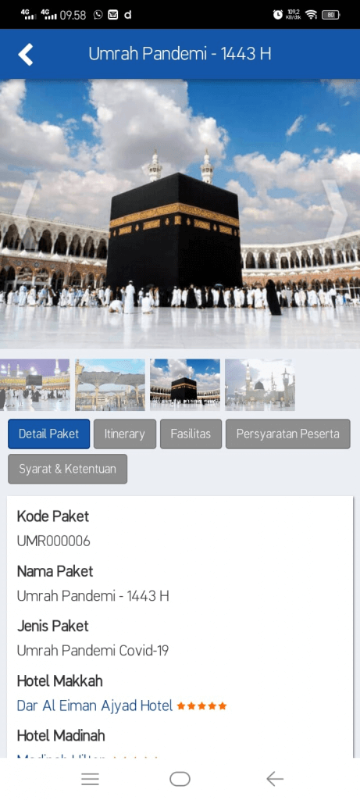Open the Fasilitas tab

(191, 434)
